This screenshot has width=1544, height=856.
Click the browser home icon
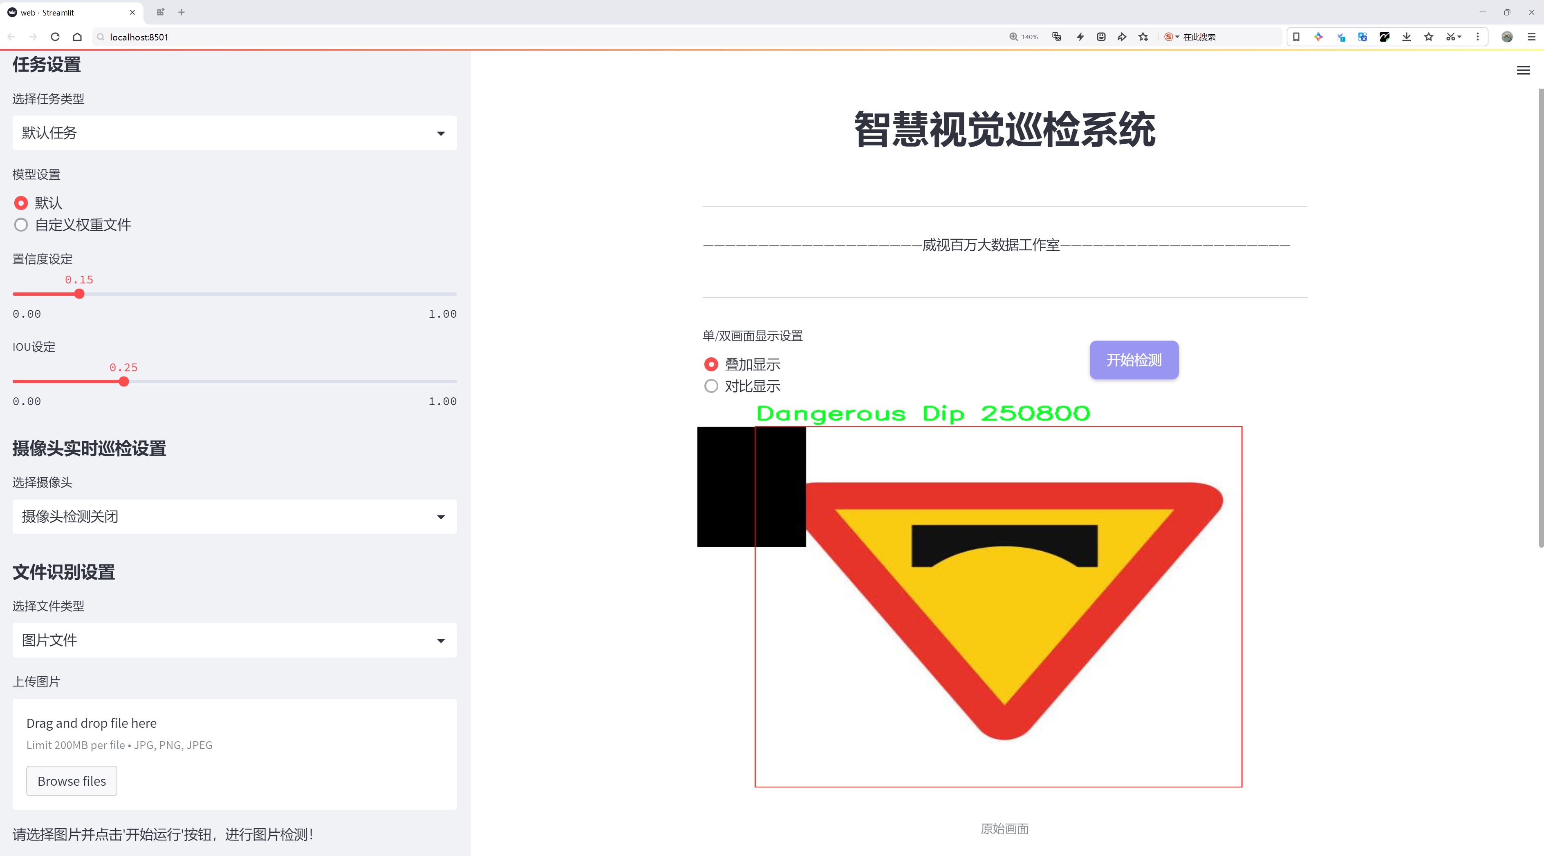(x=77, y=37)
